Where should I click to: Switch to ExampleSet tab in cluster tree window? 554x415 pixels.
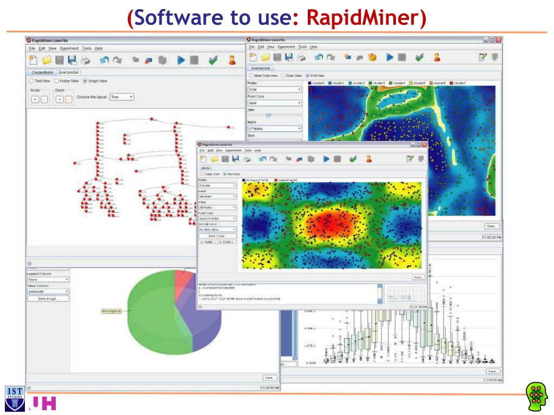click(x=69, y=72)
